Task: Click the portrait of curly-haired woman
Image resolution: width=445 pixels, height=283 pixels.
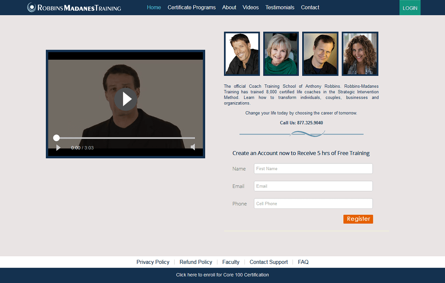Action: point(360,54)
